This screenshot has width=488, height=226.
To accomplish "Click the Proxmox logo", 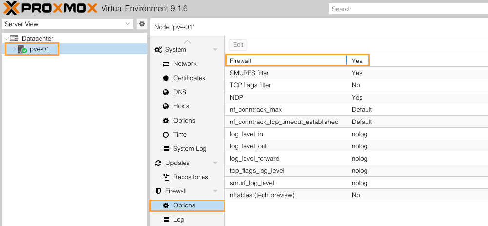I will [x=50, y=8].
